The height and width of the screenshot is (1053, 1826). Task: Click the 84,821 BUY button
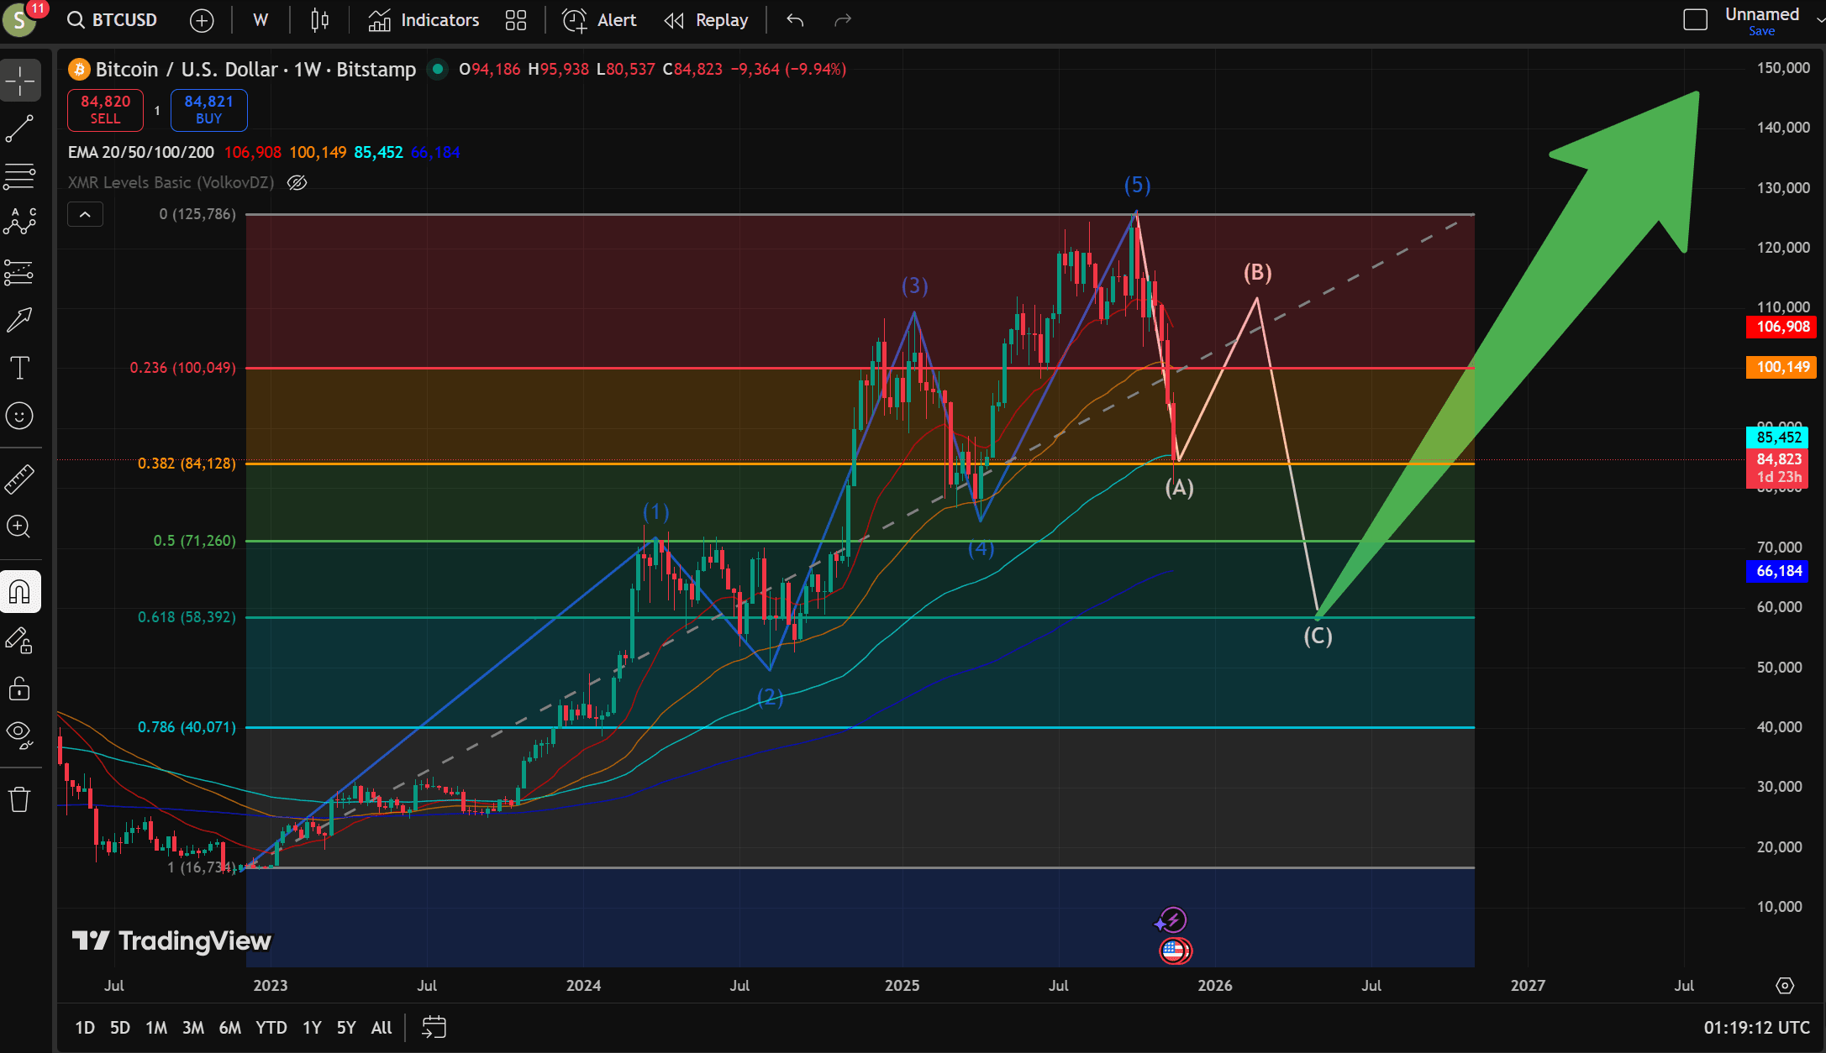208,110
